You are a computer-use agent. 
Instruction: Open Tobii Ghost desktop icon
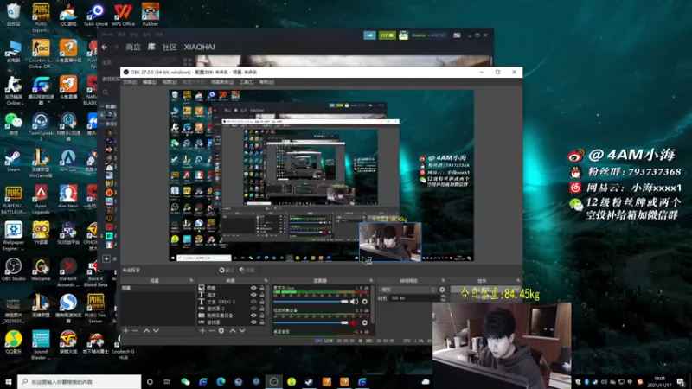point(95,15)
